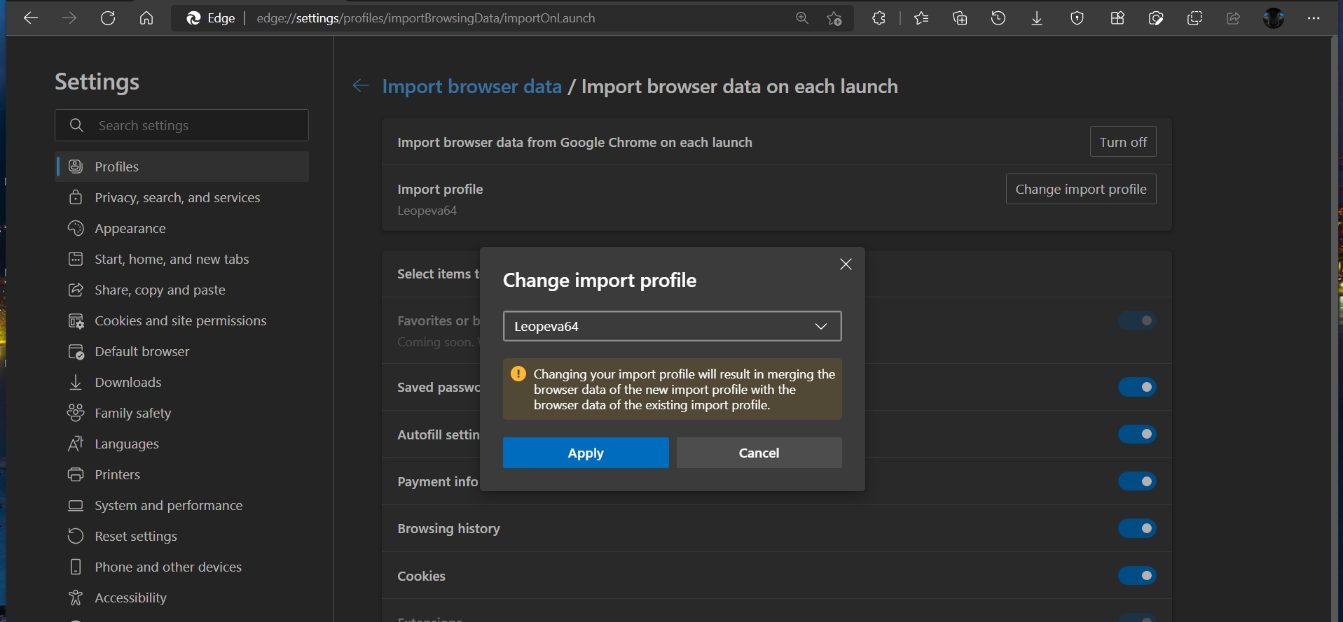Focus the Search settings field
1343x622 pixels.
(x=182, y=125)
